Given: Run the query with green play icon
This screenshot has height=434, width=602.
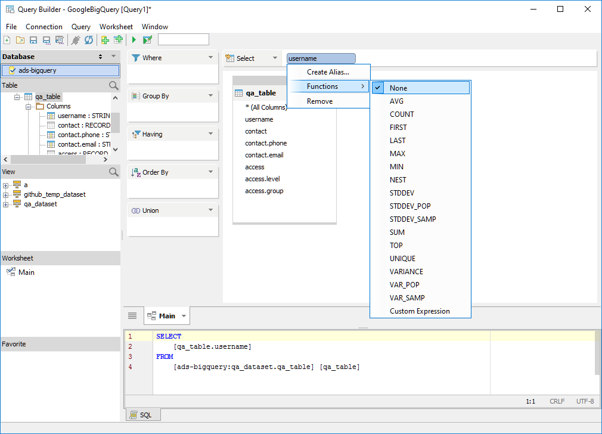Looking at the screenshot, I should coord(134,40).
